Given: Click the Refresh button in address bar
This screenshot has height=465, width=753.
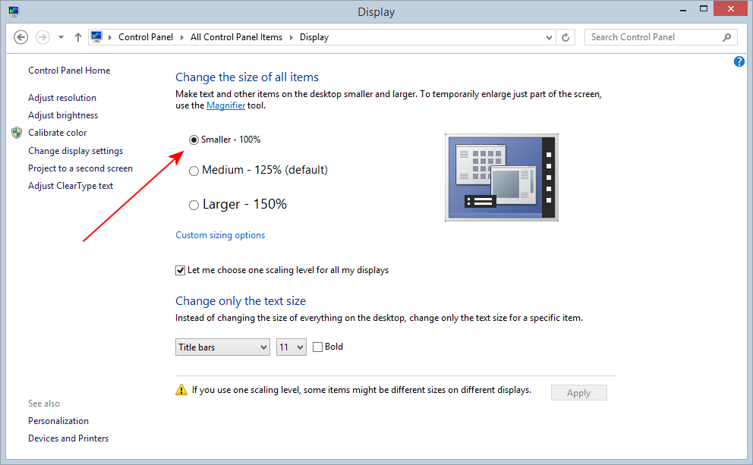Looking at the screenshot, I should (566, 37).
